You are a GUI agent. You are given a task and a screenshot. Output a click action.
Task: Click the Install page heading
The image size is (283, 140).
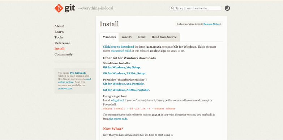pyautogui.click(x=109, y=24)
